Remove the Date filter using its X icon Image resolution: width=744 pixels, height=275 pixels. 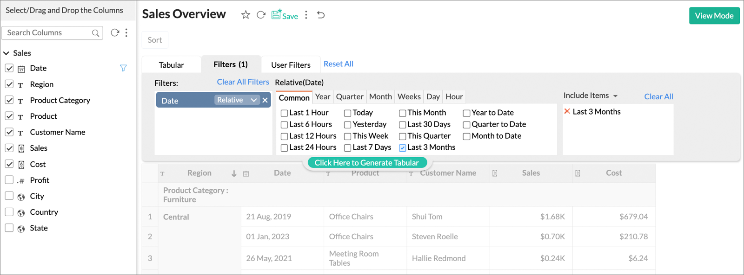pos(265,100)
